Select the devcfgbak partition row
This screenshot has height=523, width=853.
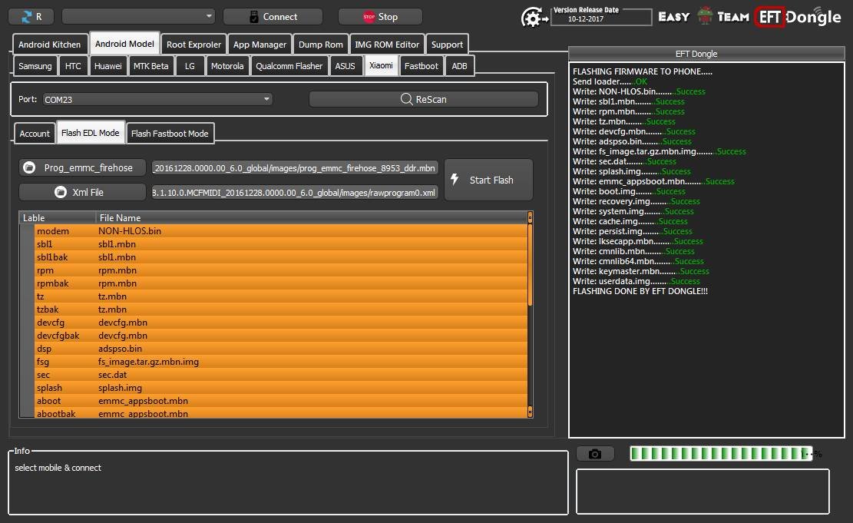(x=281, y=336)
